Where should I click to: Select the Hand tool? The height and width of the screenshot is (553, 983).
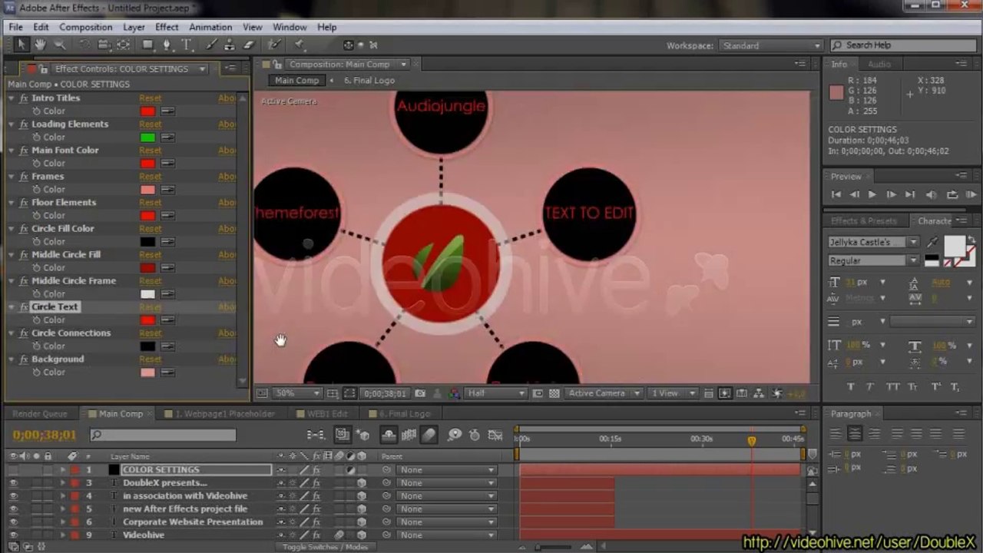(40, 45)
